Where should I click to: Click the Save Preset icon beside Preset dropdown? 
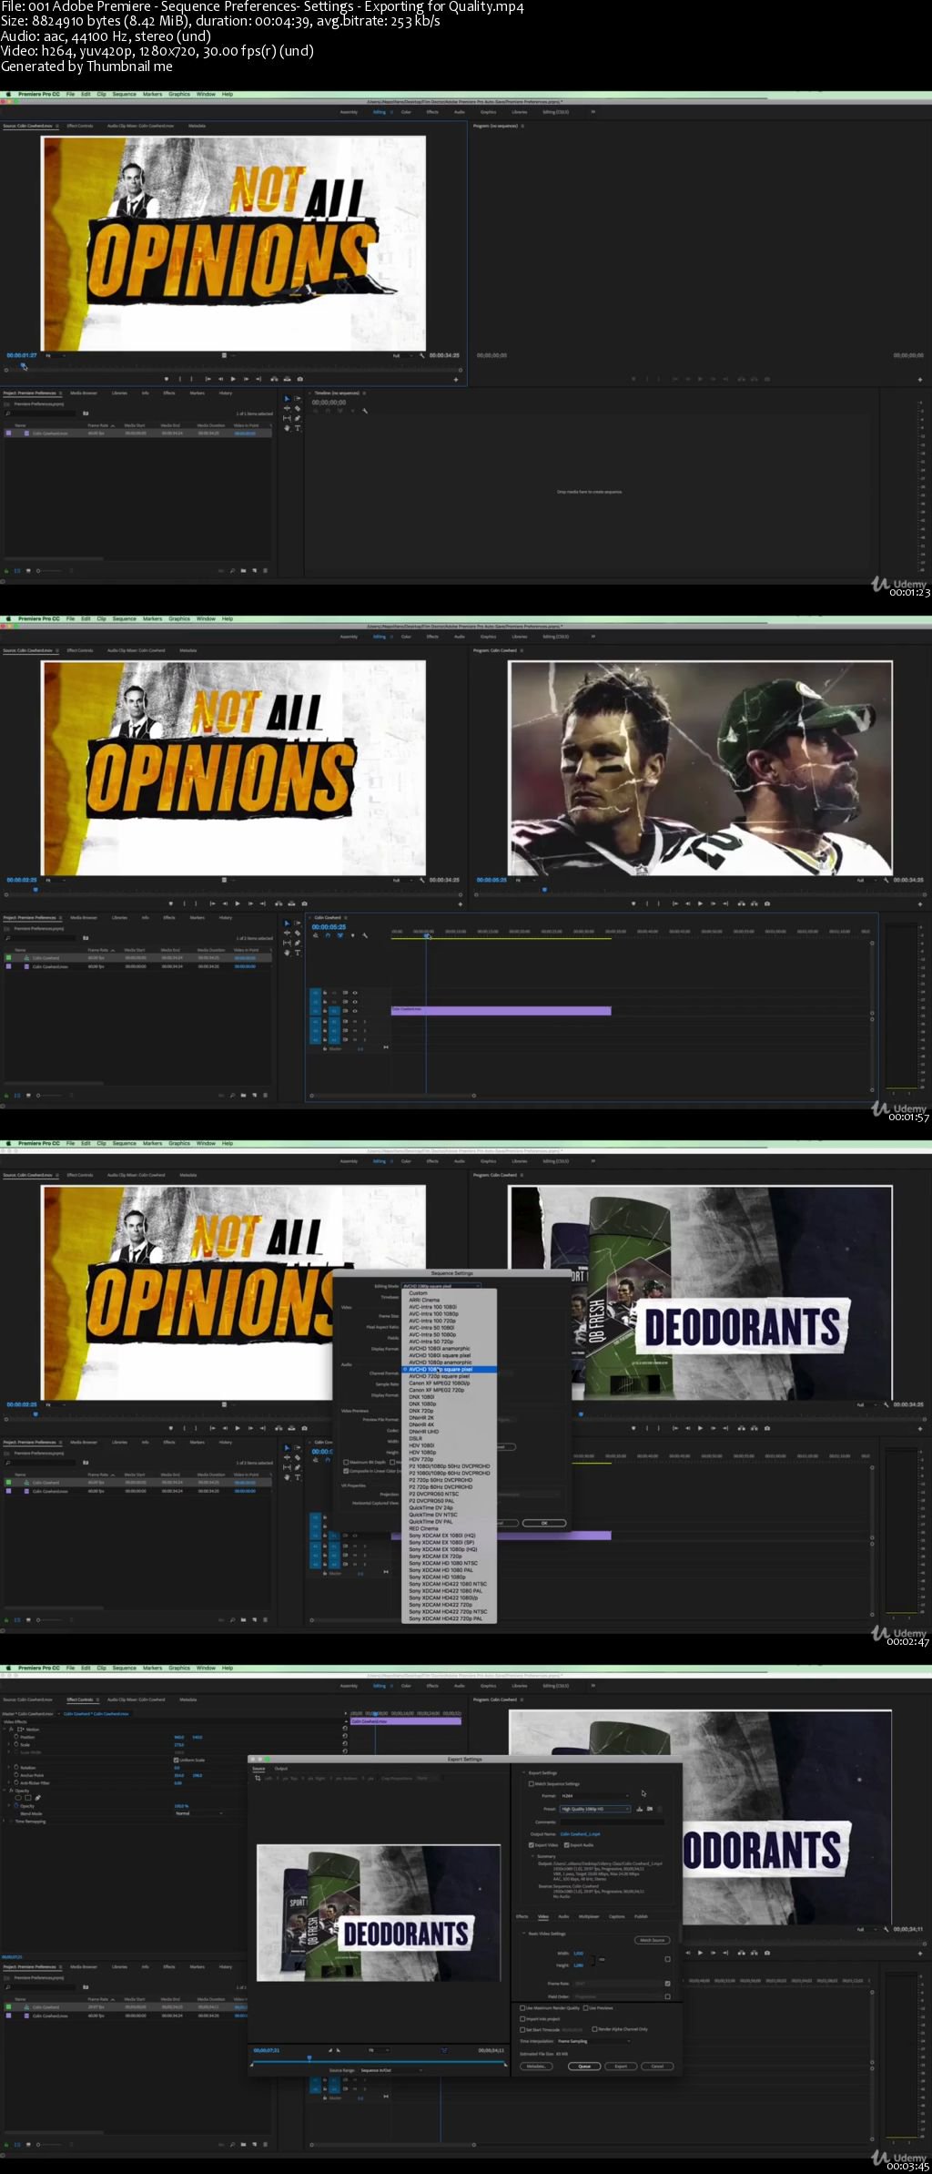[x=640, y=1809]
